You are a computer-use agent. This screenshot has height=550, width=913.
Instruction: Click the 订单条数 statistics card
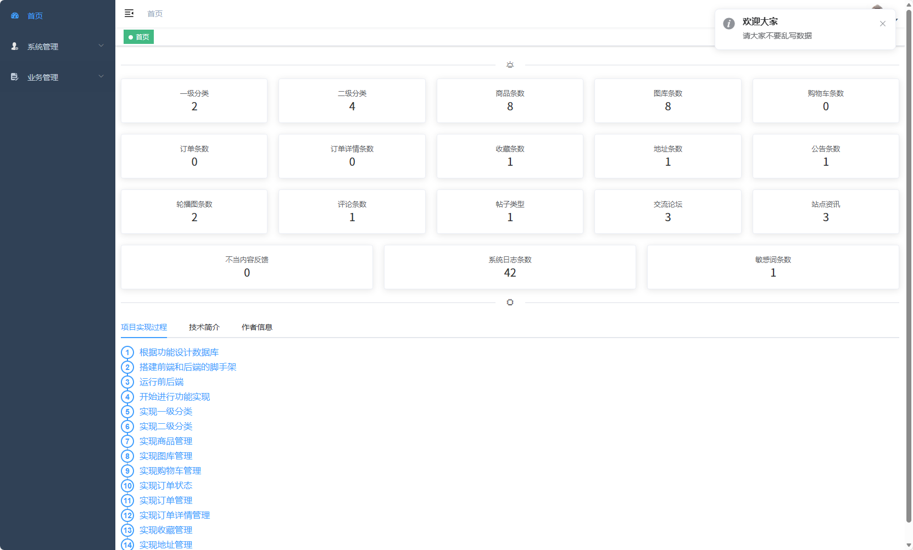point(194,156)
